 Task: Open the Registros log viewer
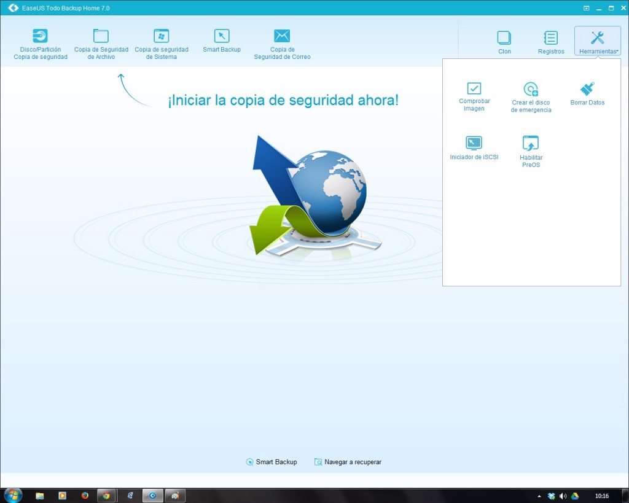point(550,42)
